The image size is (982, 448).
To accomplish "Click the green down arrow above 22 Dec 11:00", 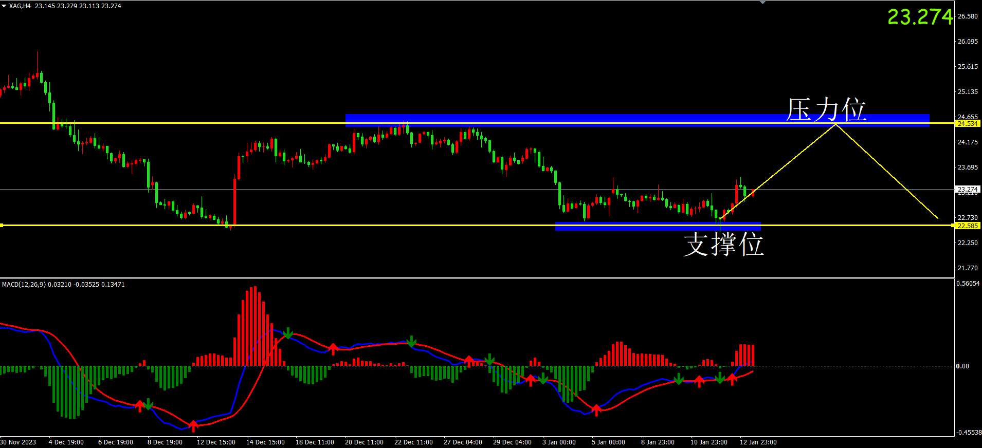I will click(411, 342).
